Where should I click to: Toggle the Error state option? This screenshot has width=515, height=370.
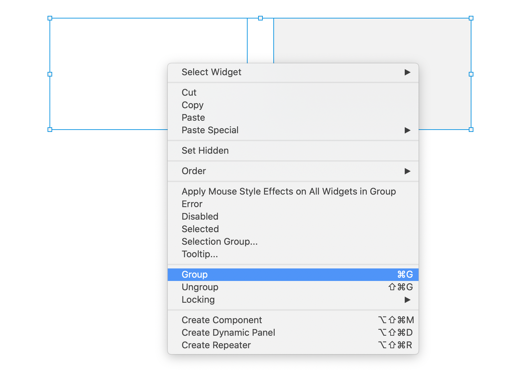(x=293, y=204)
